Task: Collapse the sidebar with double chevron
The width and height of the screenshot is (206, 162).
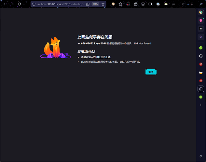Action: pos(201,156)
